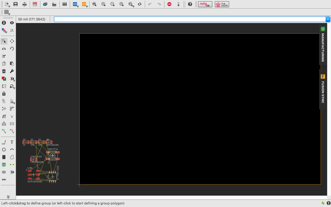Screen dimensions: 331x207
Task: Open the layer settings dropdown
Action: click(4, 31)
